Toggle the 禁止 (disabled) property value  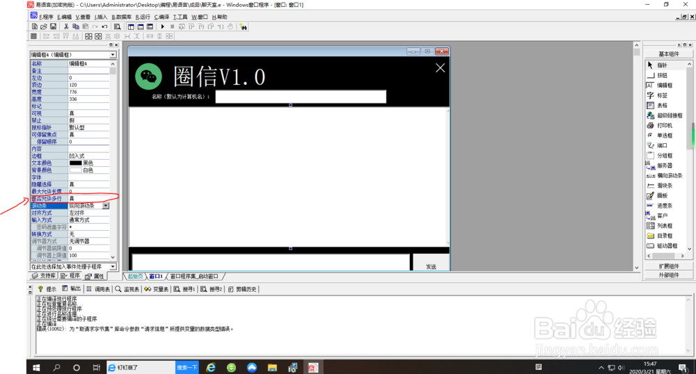click(88, 120)
